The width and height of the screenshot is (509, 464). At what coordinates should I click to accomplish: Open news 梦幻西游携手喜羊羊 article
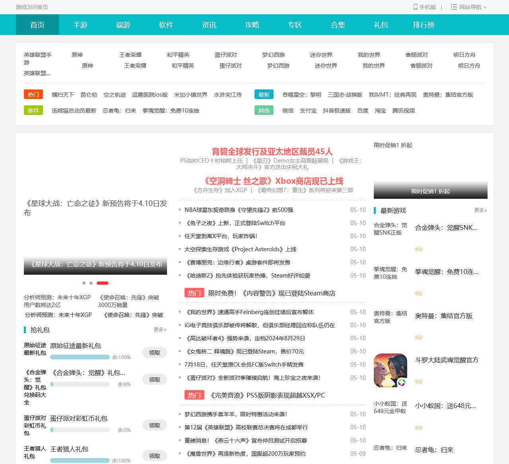(x=236, y=414)
